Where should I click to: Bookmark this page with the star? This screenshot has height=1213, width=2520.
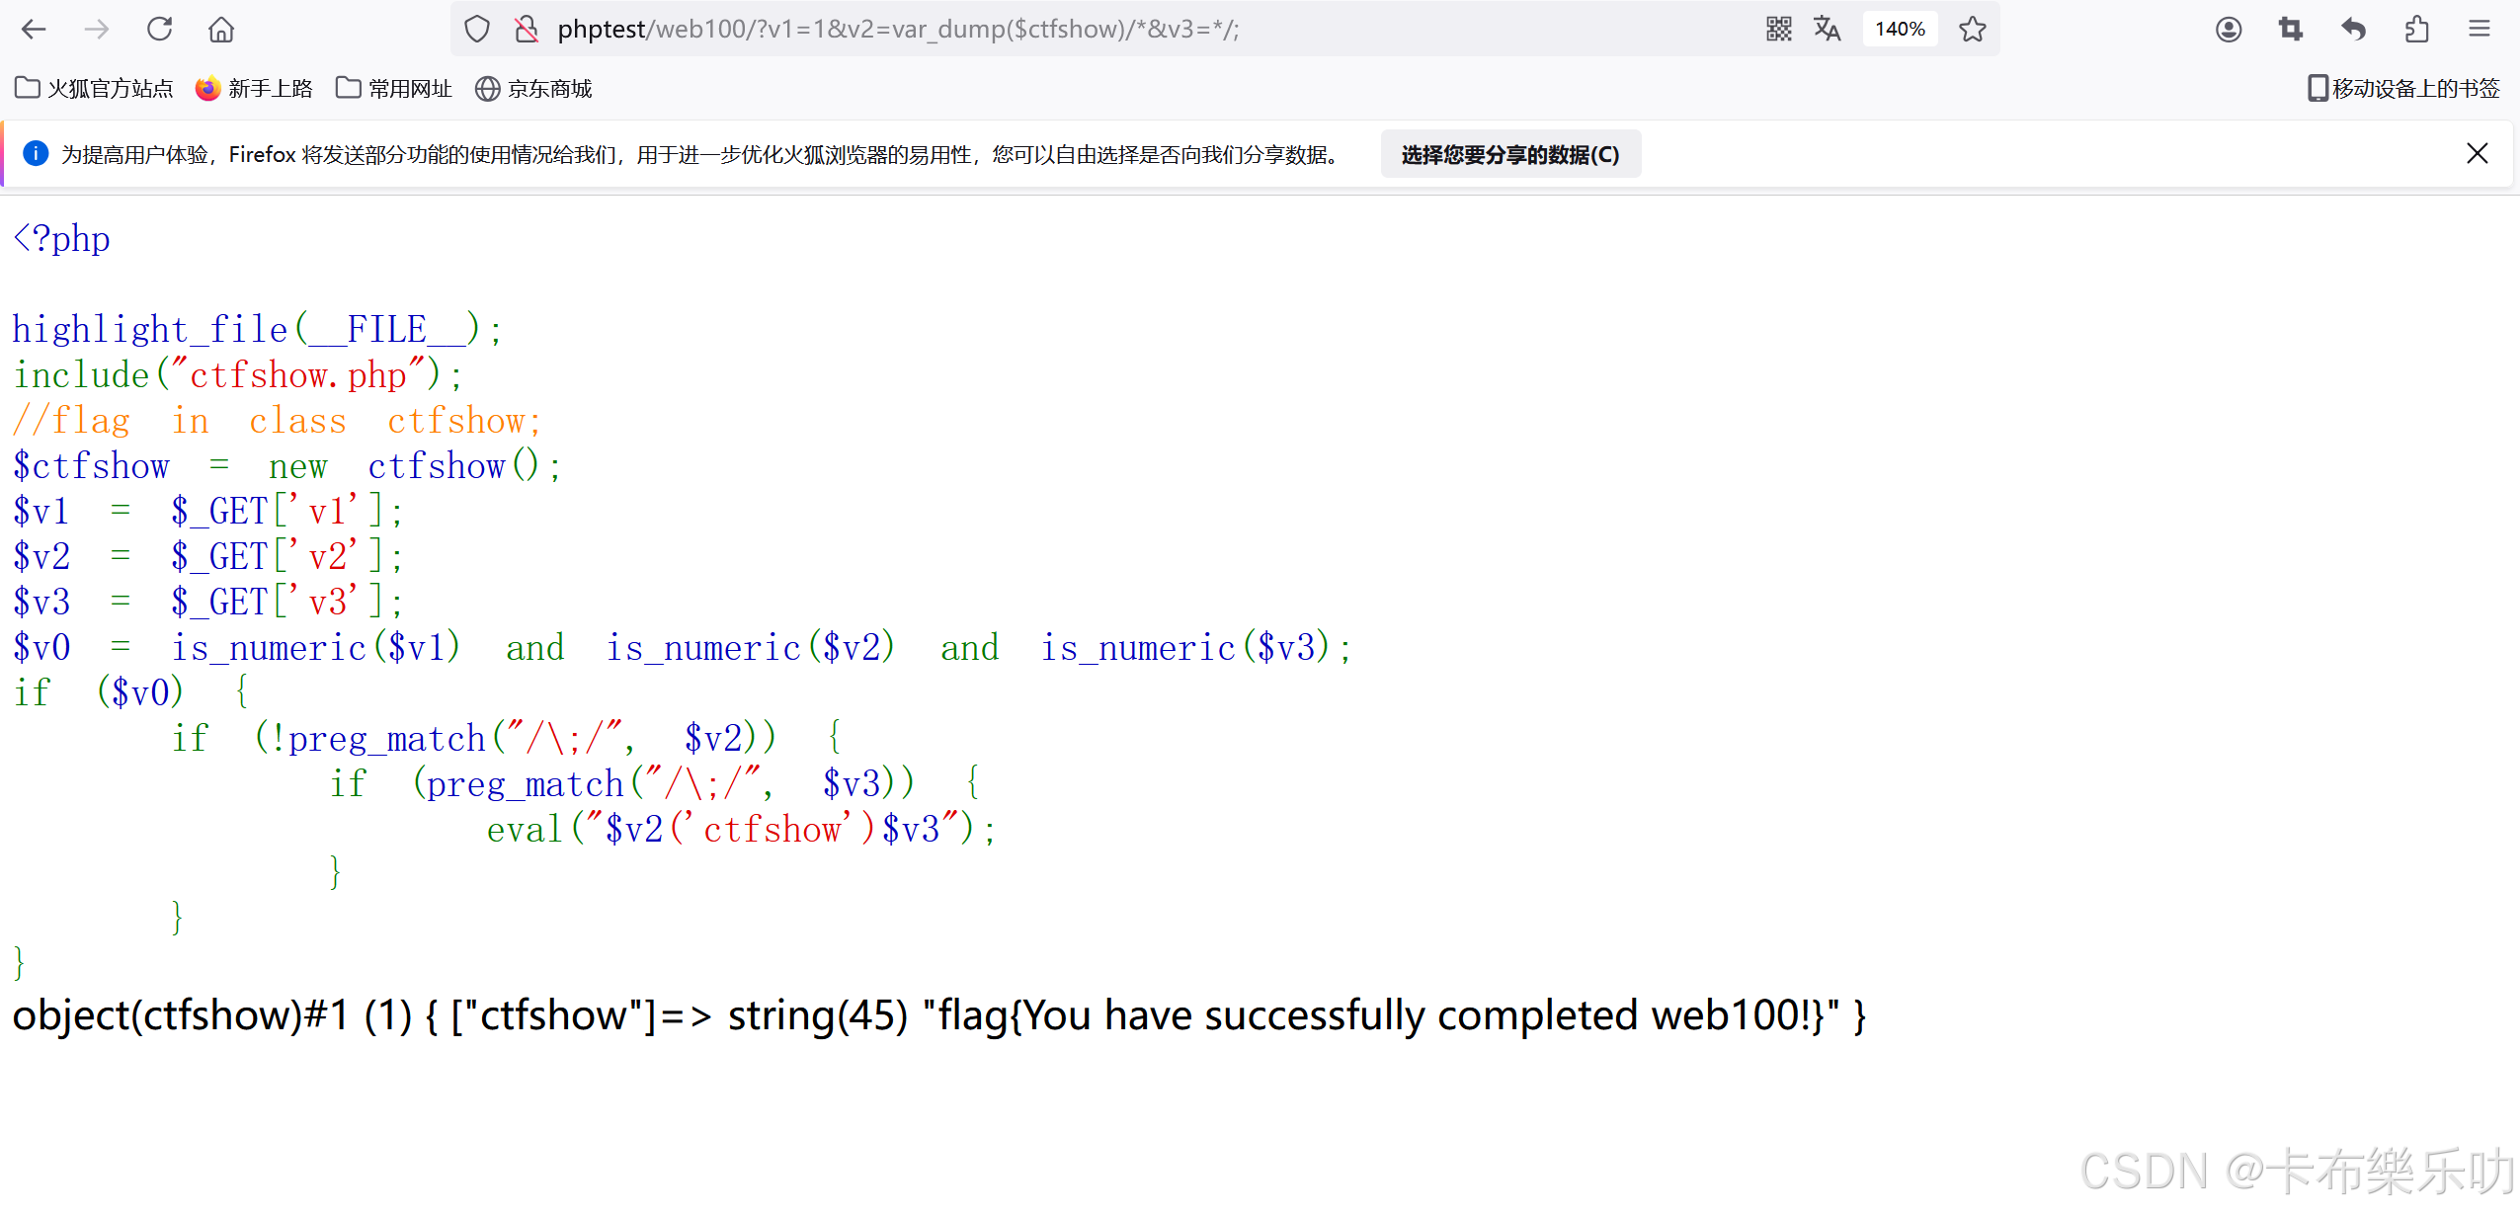(x=1973, y=30)
